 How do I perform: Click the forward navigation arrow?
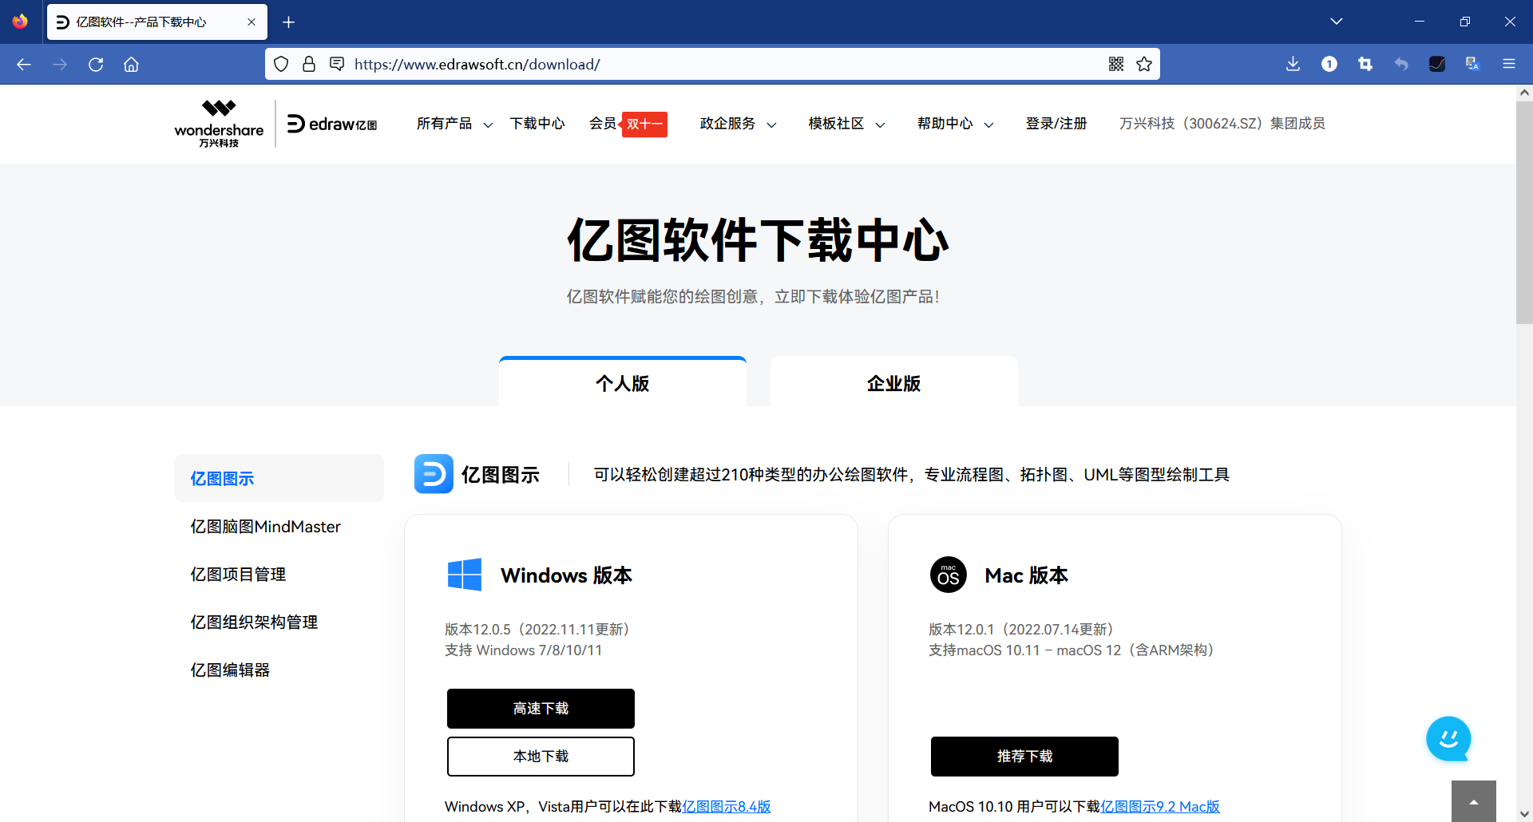(x=60, y=65)
